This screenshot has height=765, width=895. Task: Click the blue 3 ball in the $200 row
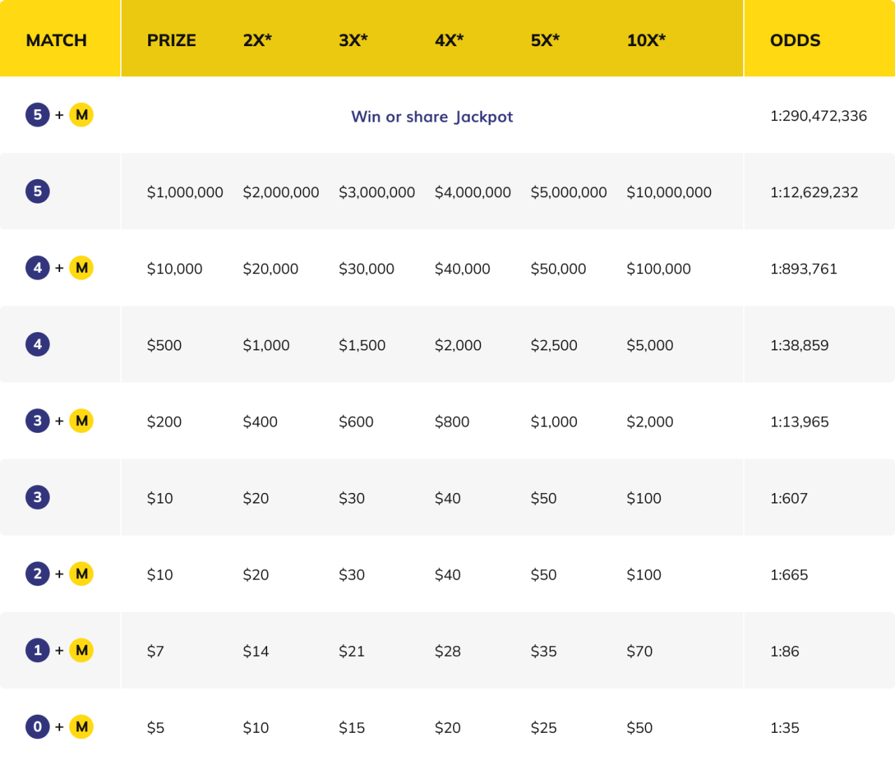tap(38, 421)
